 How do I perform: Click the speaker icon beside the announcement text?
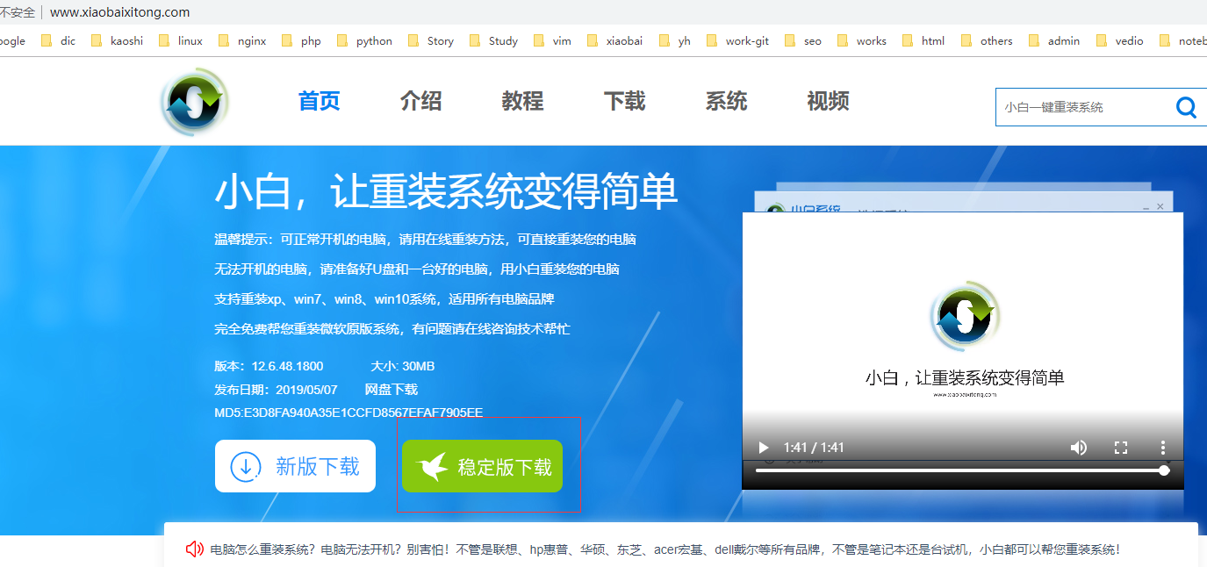[195, 548]
